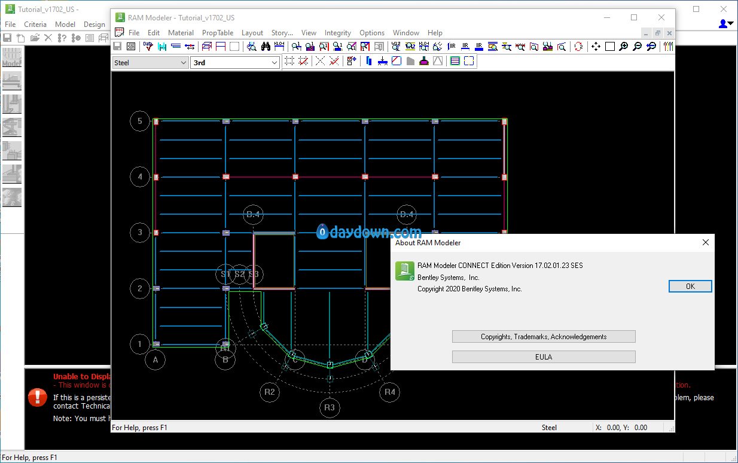Click the binoculars find icon

click(x=266, y=47)
